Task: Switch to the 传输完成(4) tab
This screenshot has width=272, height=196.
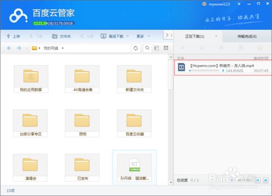Action: pyautogui.click(x=247, y=36)
